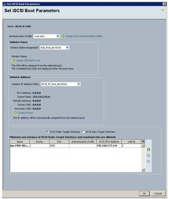
Task: Dismiss the dialog with Cancel
Action: pos(158,194)
